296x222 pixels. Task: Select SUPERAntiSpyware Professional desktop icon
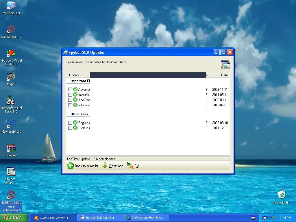tap(11, 201)
